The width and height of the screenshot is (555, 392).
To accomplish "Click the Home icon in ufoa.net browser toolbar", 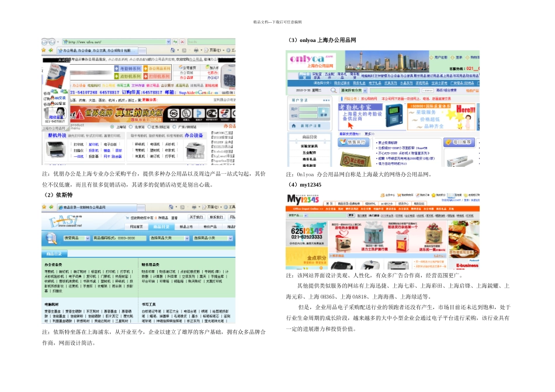I will click(172, 50).
